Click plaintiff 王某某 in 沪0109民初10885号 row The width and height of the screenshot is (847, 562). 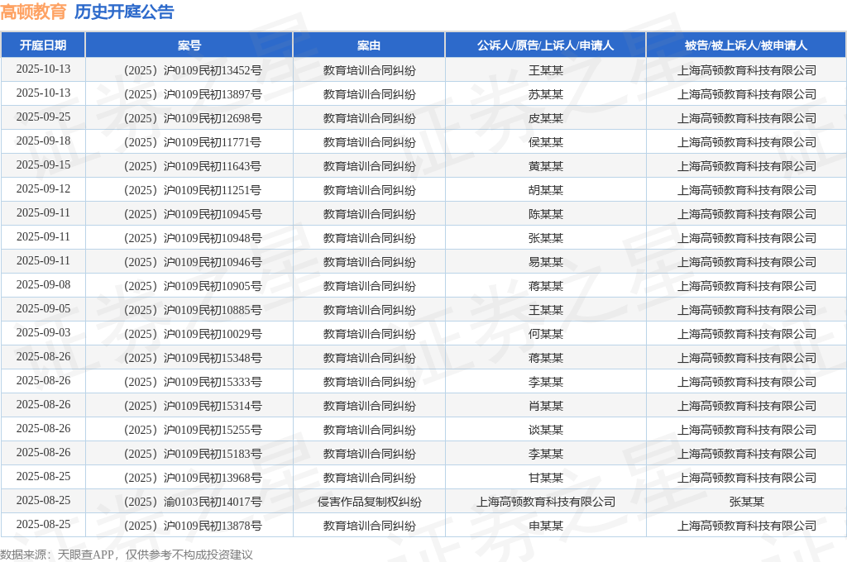click(546, 311)
